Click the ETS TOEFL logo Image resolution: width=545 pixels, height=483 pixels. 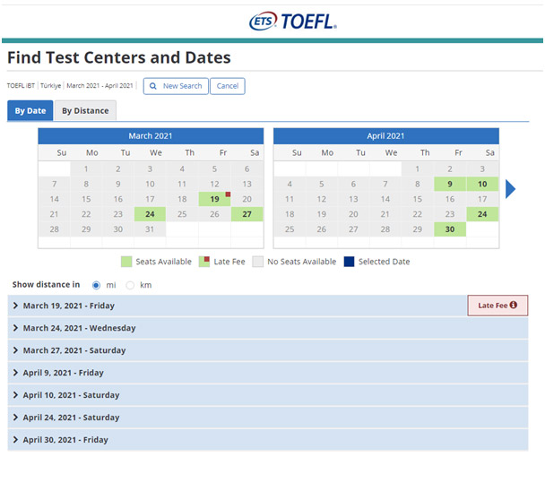coord(293,22)
